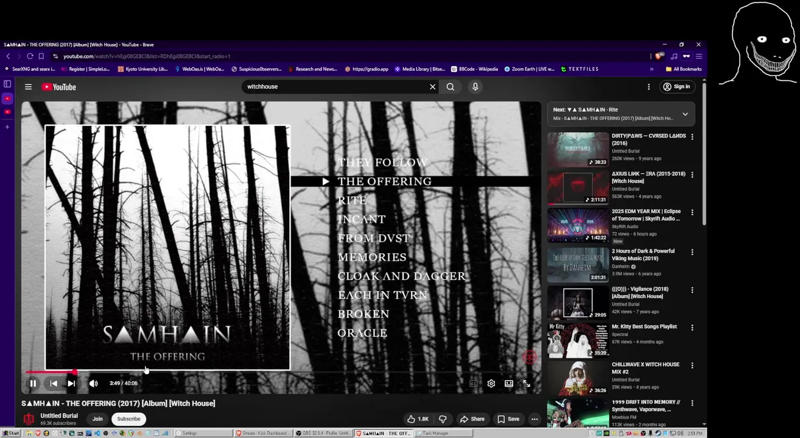This screenshot has height=438, width=800.
Task: Clear the witchhouse search text
Action: click(x=433, y=87)
